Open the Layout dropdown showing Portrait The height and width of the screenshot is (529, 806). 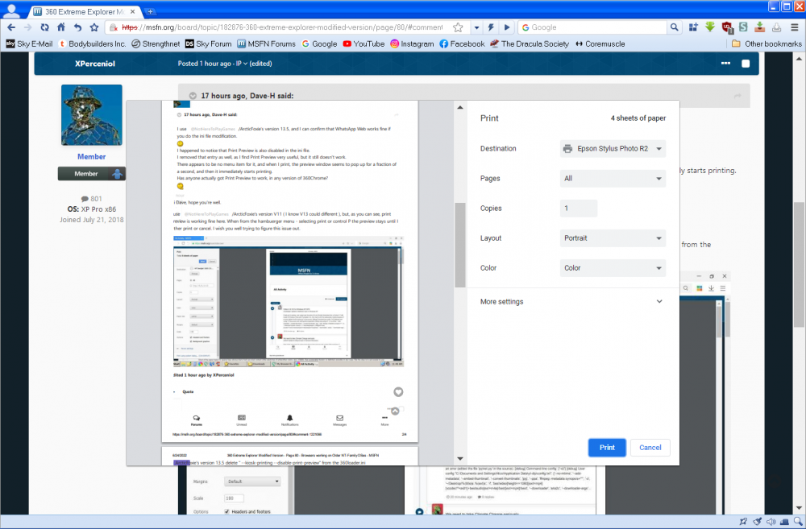[613, 238]
